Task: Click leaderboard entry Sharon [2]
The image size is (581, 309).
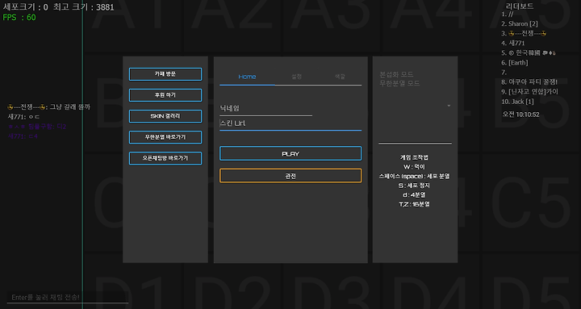Action: coord(520,23)
